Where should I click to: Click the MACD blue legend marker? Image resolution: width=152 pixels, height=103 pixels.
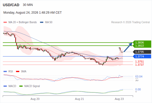click(x=5, y=86)
